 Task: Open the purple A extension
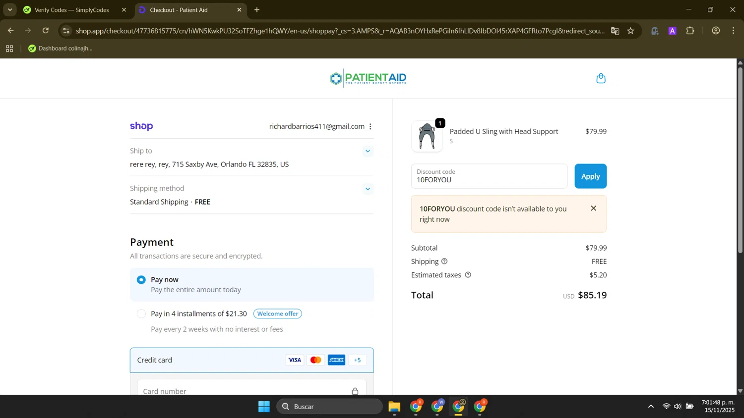673,31
